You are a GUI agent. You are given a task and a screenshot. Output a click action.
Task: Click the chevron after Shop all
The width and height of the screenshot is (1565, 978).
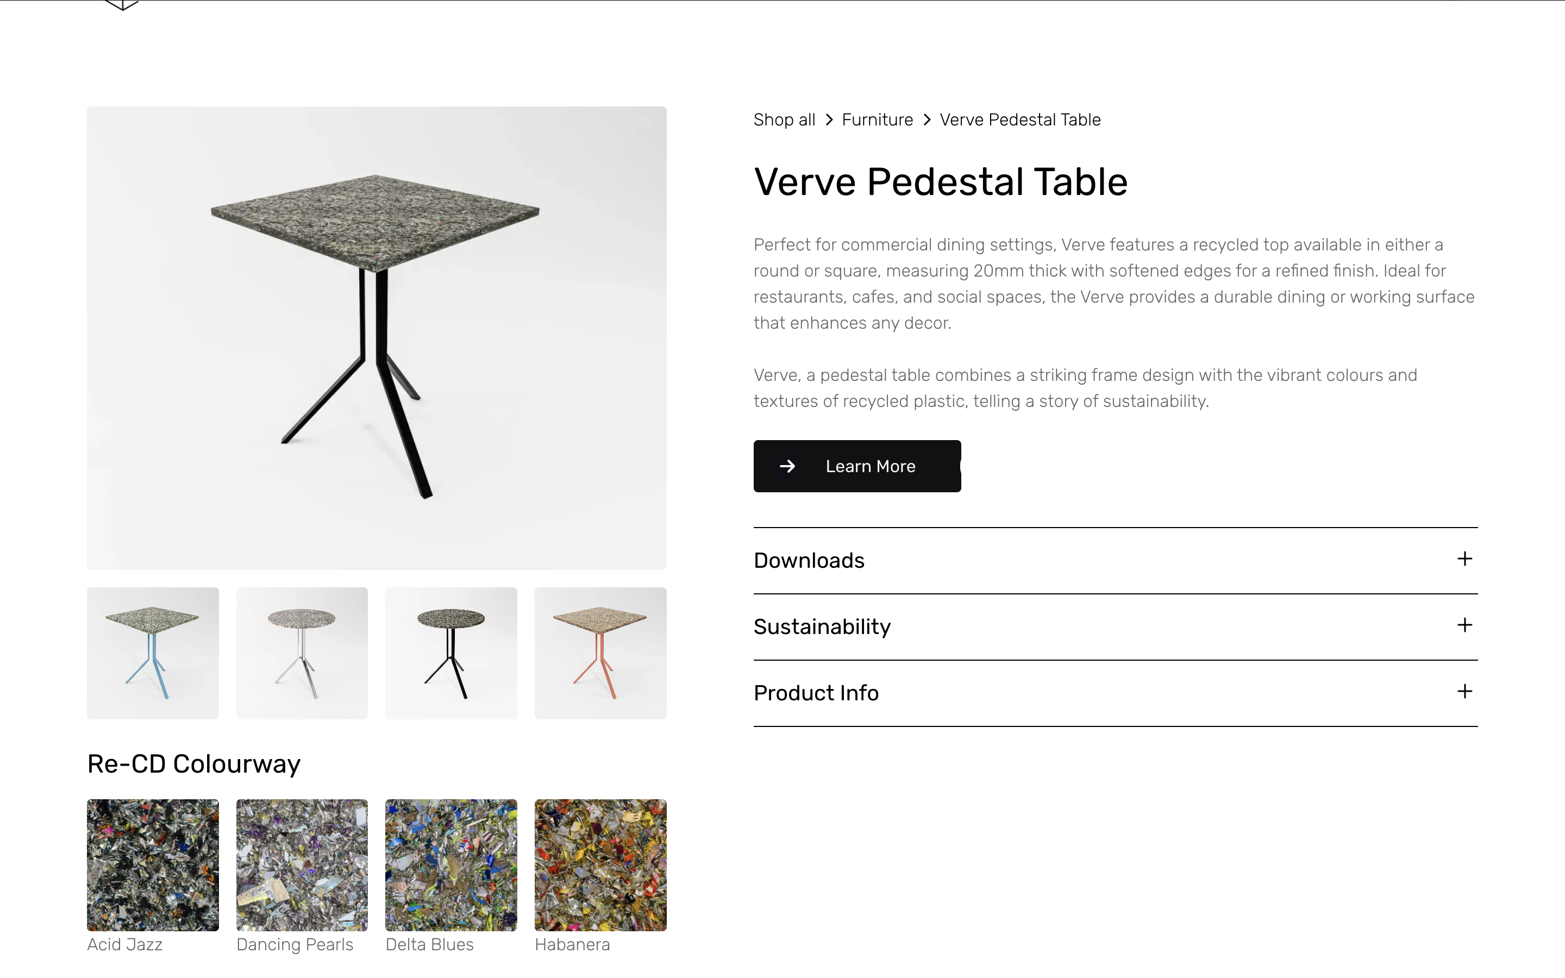click(829, 120)
